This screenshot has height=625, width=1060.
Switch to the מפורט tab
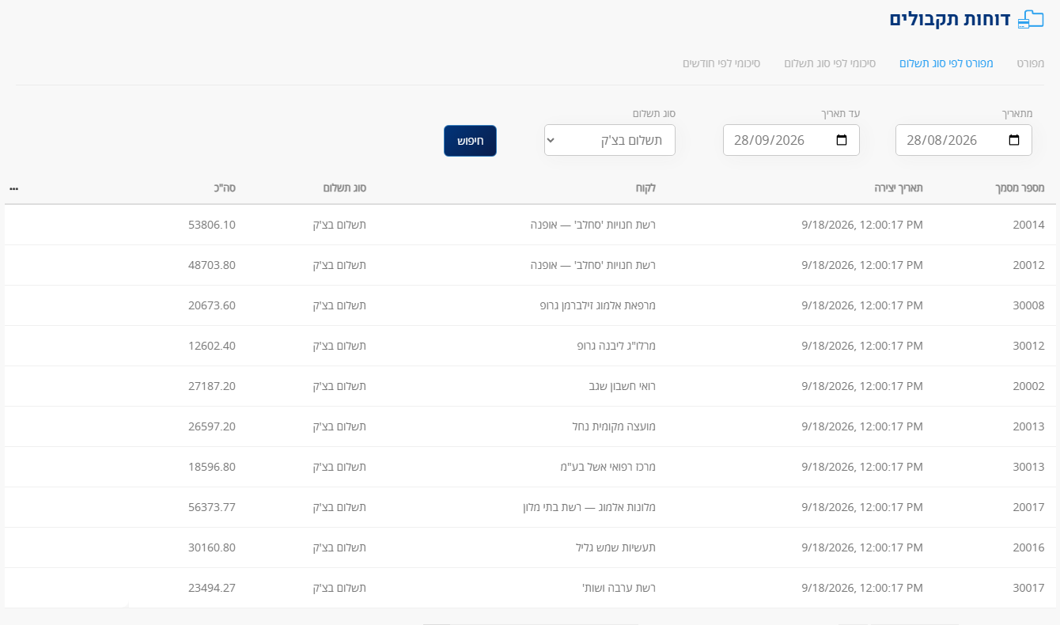1031,62
